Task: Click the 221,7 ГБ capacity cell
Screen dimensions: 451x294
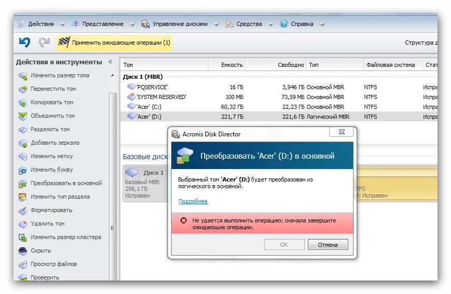Action: [x=232, y=117]
